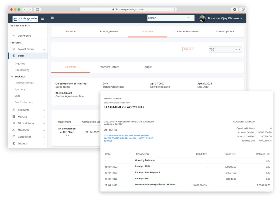Screen dimensions: 277x197
Task: Click the user profile avatar
Action: tap(203, 18)
